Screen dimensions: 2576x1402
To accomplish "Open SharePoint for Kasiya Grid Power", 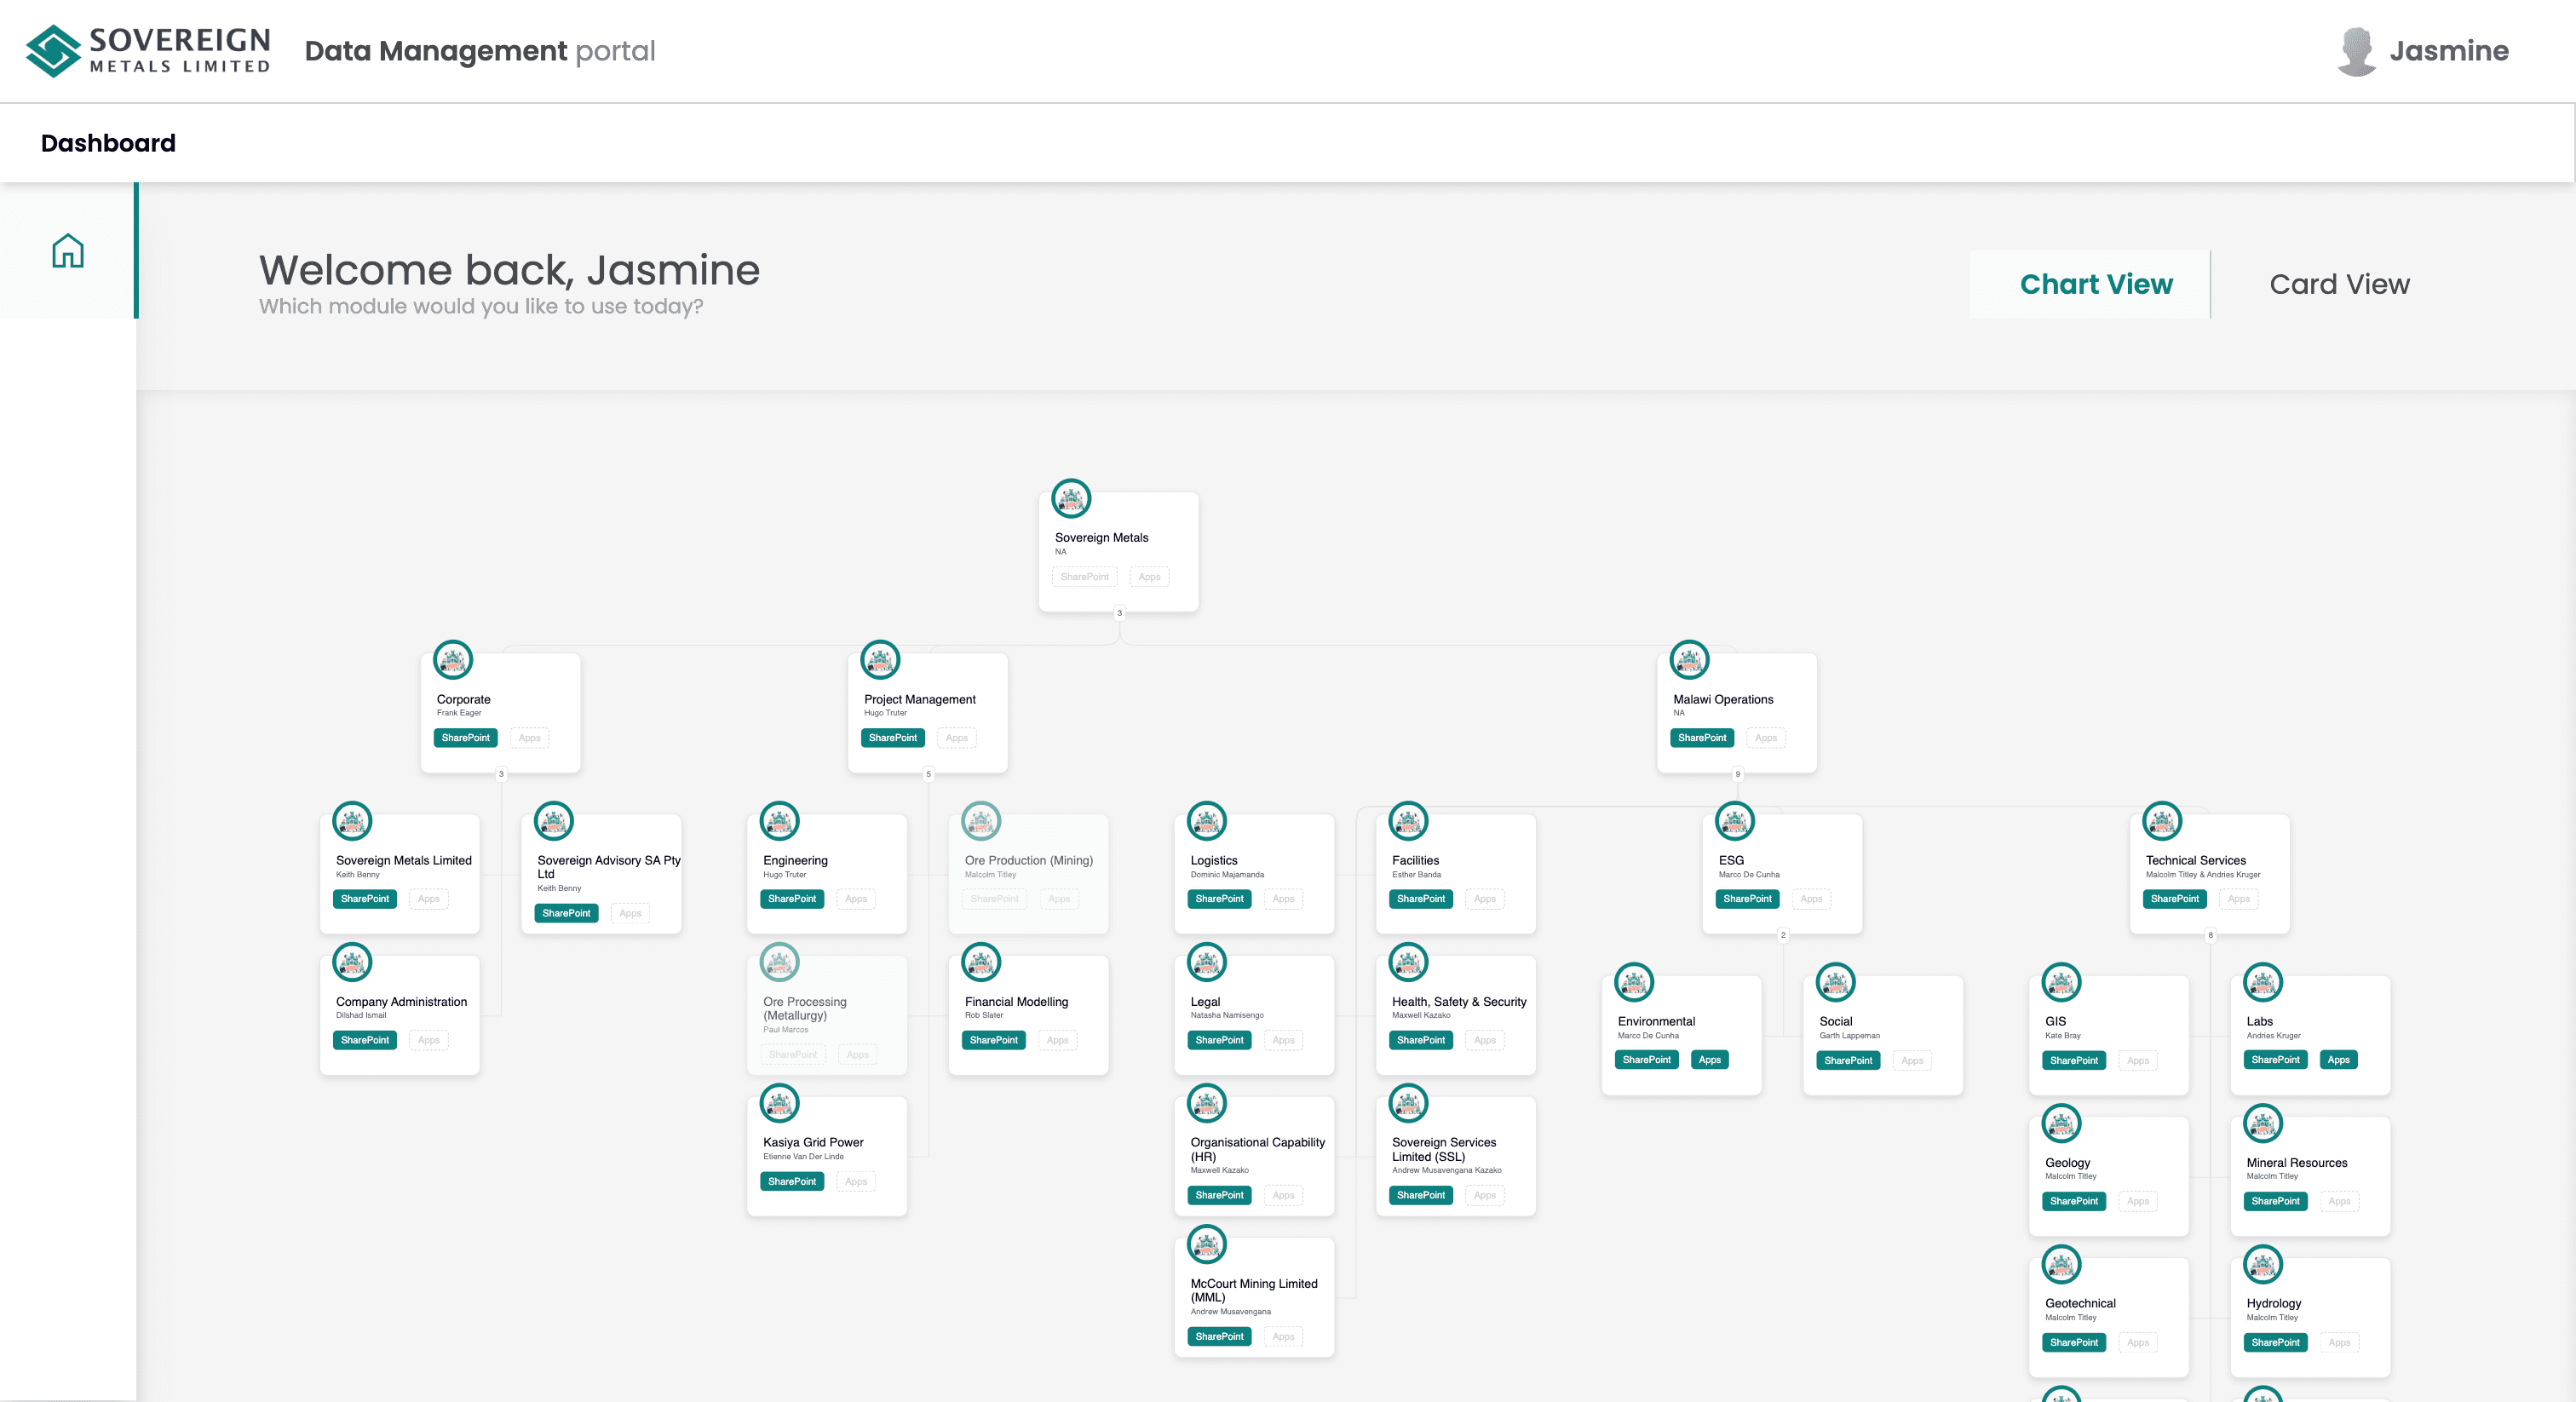I will (792, 1181).
